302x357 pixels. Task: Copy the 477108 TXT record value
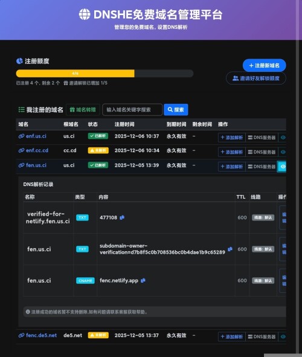(122, 217)
